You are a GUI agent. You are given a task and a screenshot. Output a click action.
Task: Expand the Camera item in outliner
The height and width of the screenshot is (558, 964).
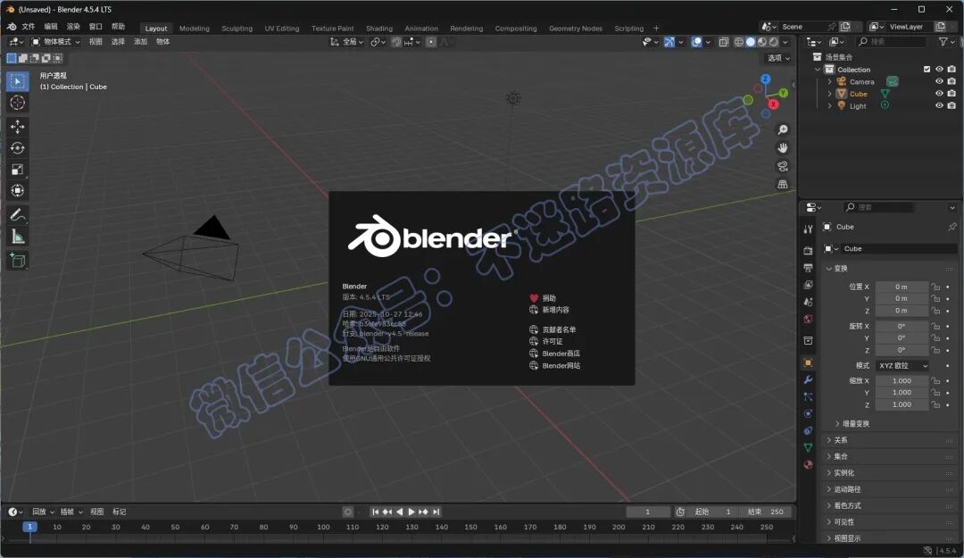click(x=829, y=81)
